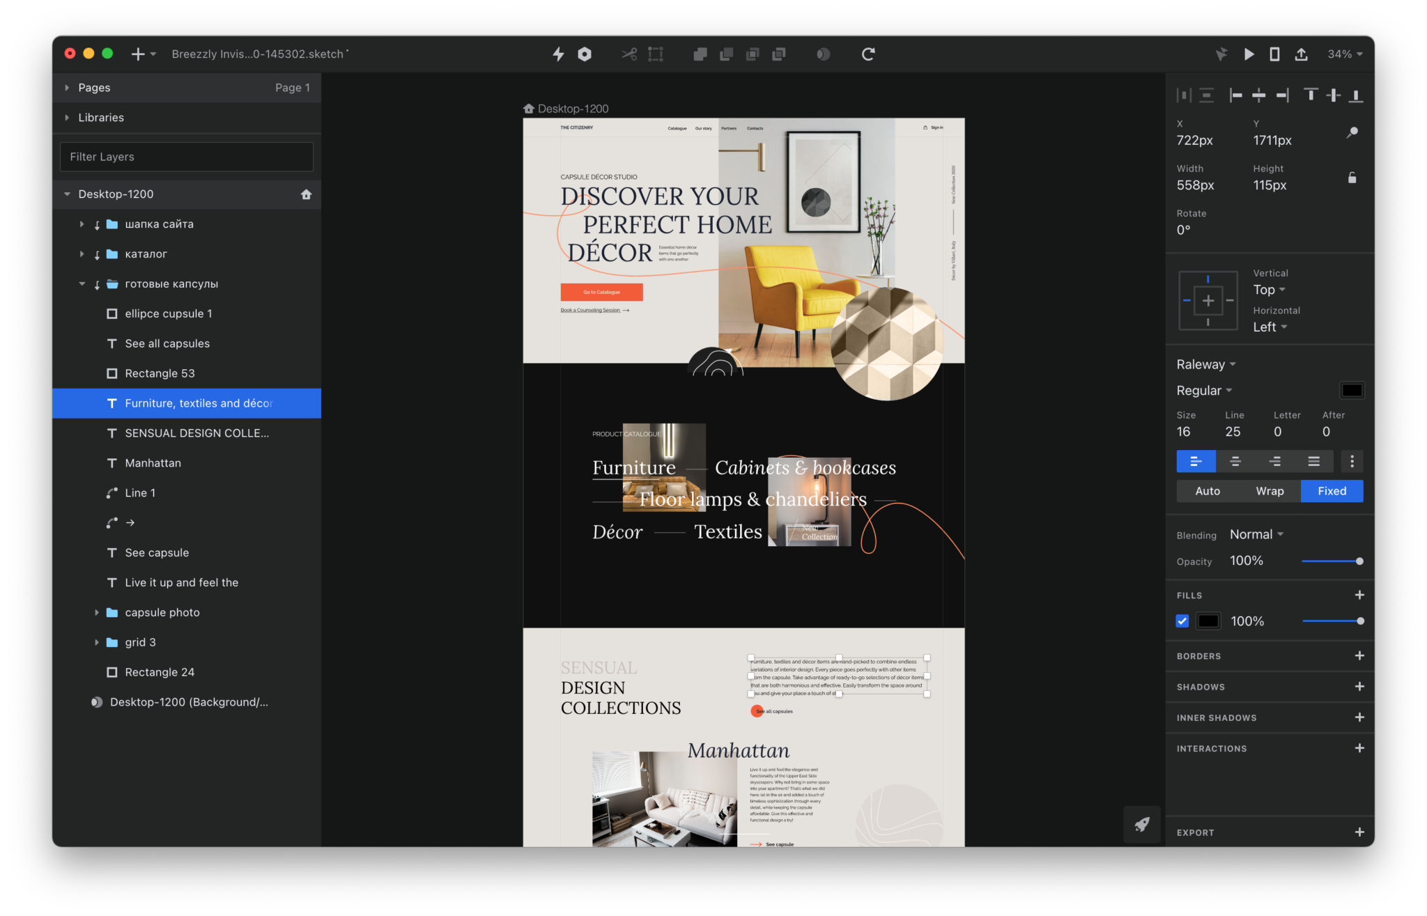Open the 34% zoom dropdown
The width and height of the screenshot is (1427, 916).
1345,54
